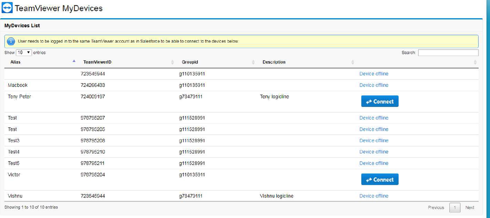This screenshot has width=490, height=218.
Task: Select the Victor alias cell
Action: [14, 174]
